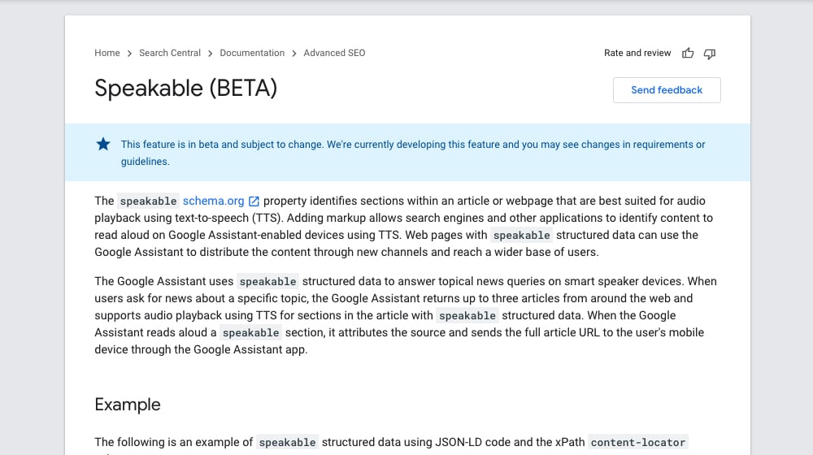Click the thumbs down rating icon
The width and height of the screenshot is (813, 455).
709,54
